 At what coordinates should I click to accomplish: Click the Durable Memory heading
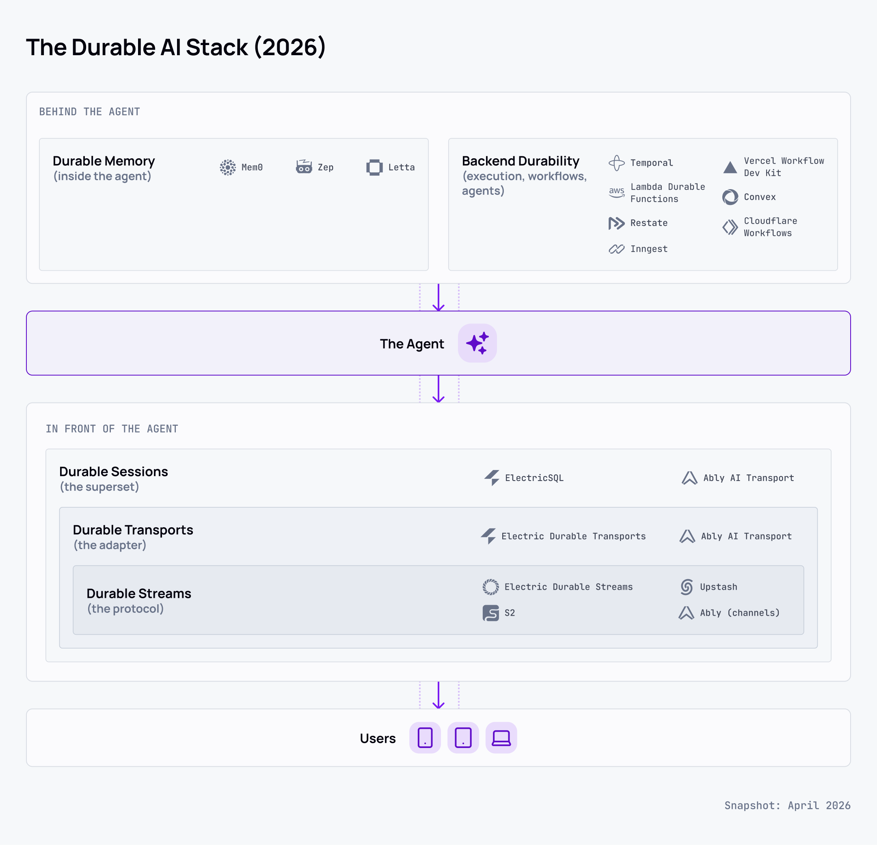tap(104, 161)
